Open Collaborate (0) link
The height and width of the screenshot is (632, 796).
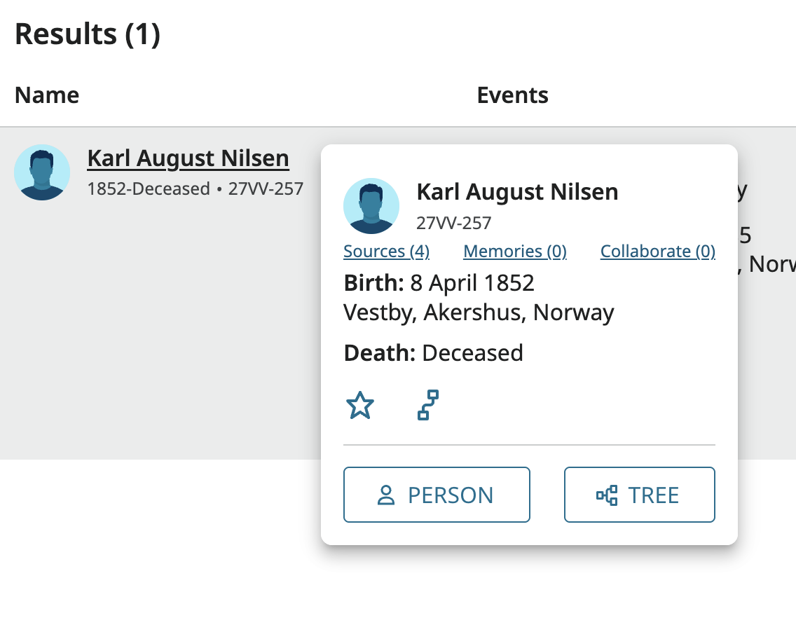pyautogui.click(x=658, y=252)
